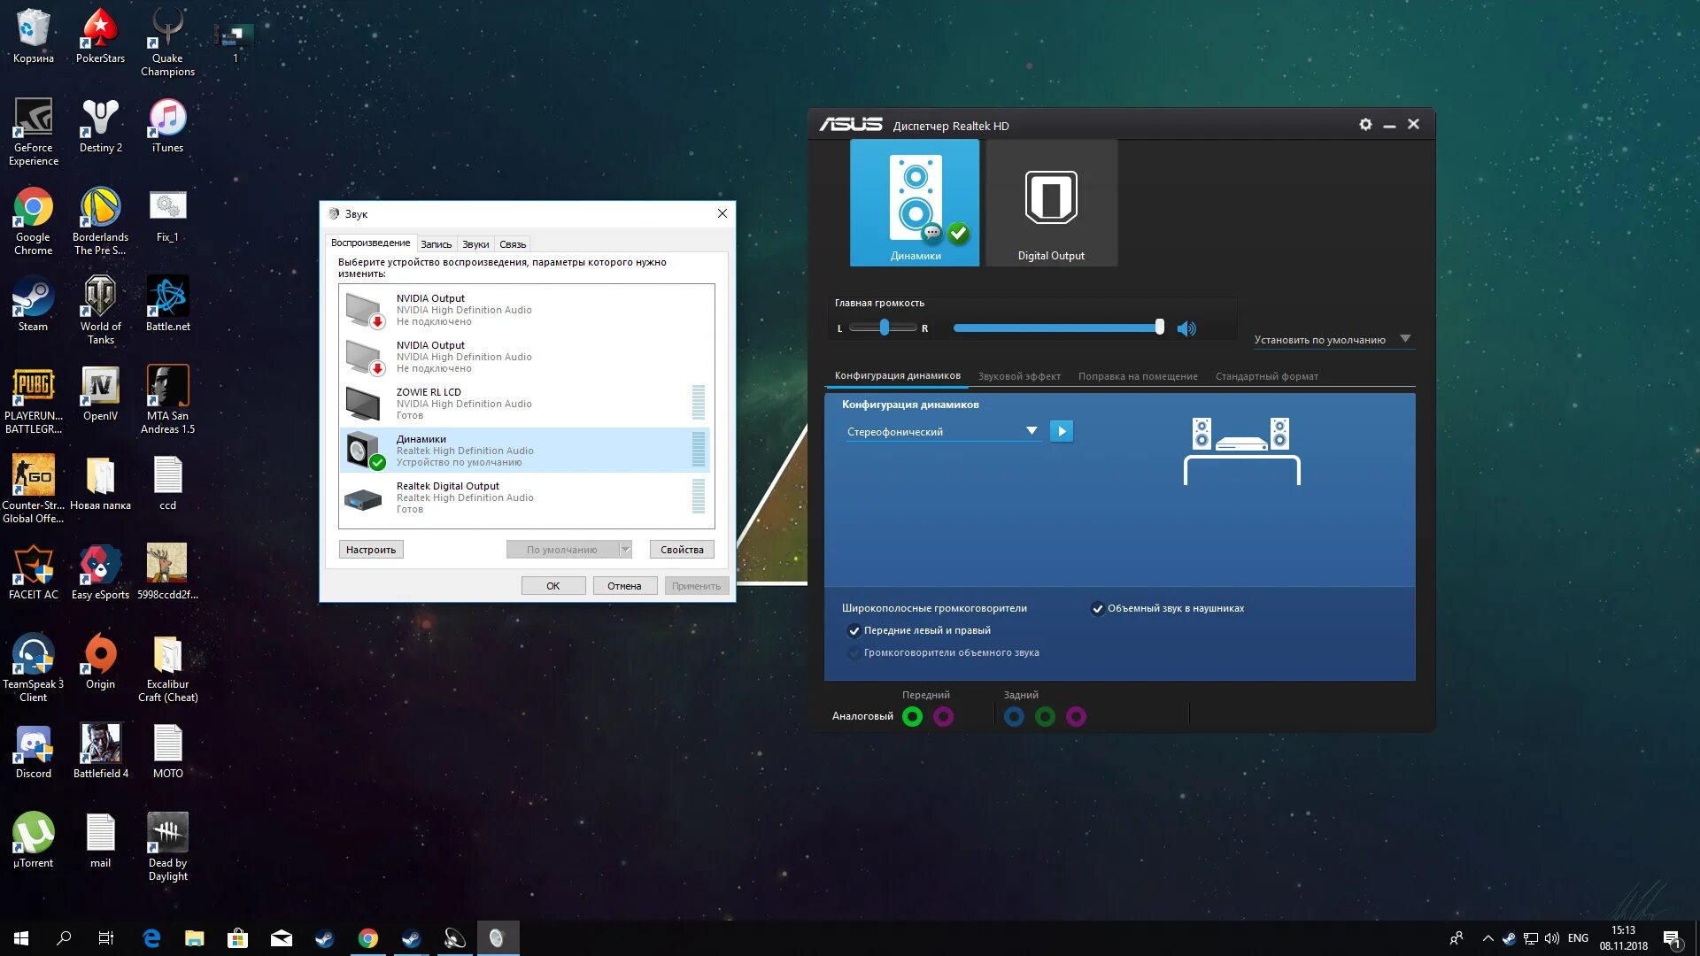The width and height of the screenshot is (1700, 956).
Task: Select the Динамики speaker device tile
Action: (x=915, y=203)
